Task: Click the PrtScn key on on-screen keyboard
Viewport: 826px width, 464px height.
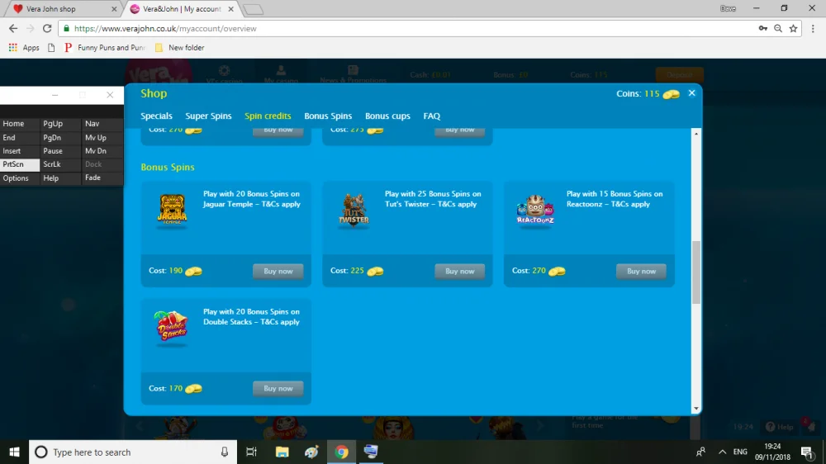Action: pyautogui.click(x=20, y=164)
